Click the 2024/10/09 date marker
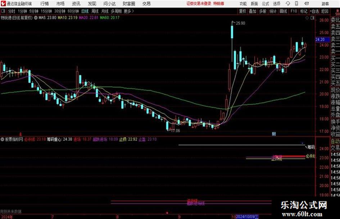The width and height of the screenshot is (340, 219). (x=247, y=216)
